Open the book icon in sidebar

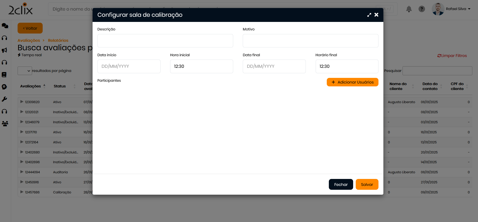coord(4,75)
